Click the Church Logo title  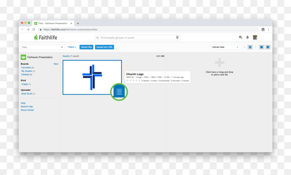pyautogui.click(x=135, y=74)
